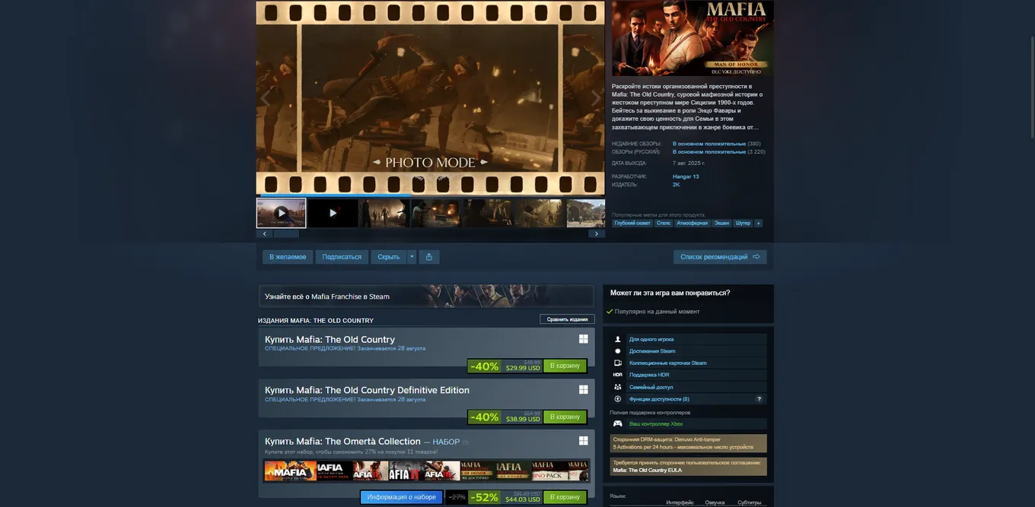
Task: Click the -40% discount on The Old Country
Action: point(484,366)
